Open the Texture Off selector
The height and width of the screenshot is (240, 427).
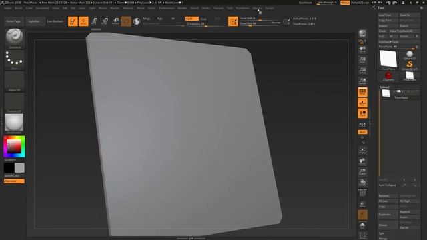(15, 103)
